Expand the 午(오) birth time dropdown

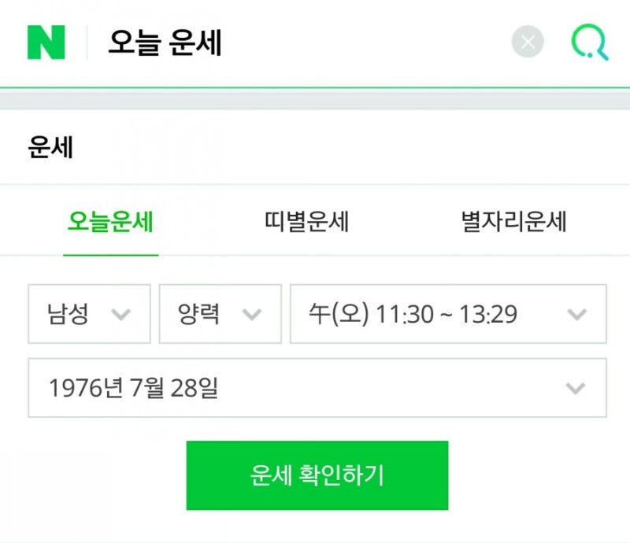click(448, 314)
